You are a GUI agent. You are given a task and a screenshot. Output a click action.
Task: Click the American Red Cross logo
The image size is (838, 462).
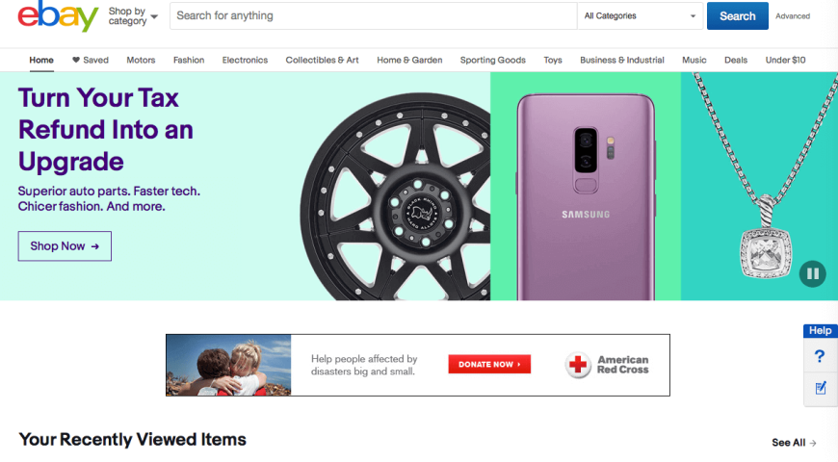coord(607,365)
